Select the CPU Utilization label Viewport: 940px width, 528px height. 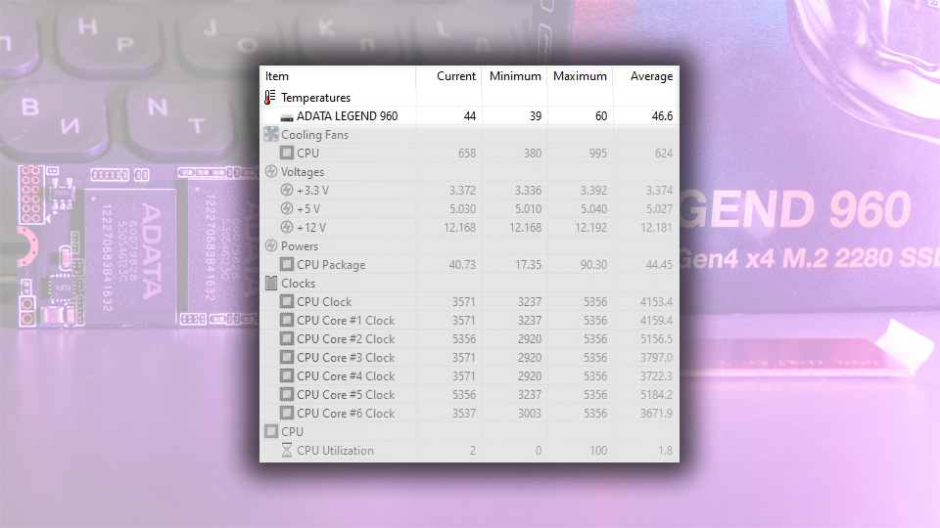[x=335, y=450]
